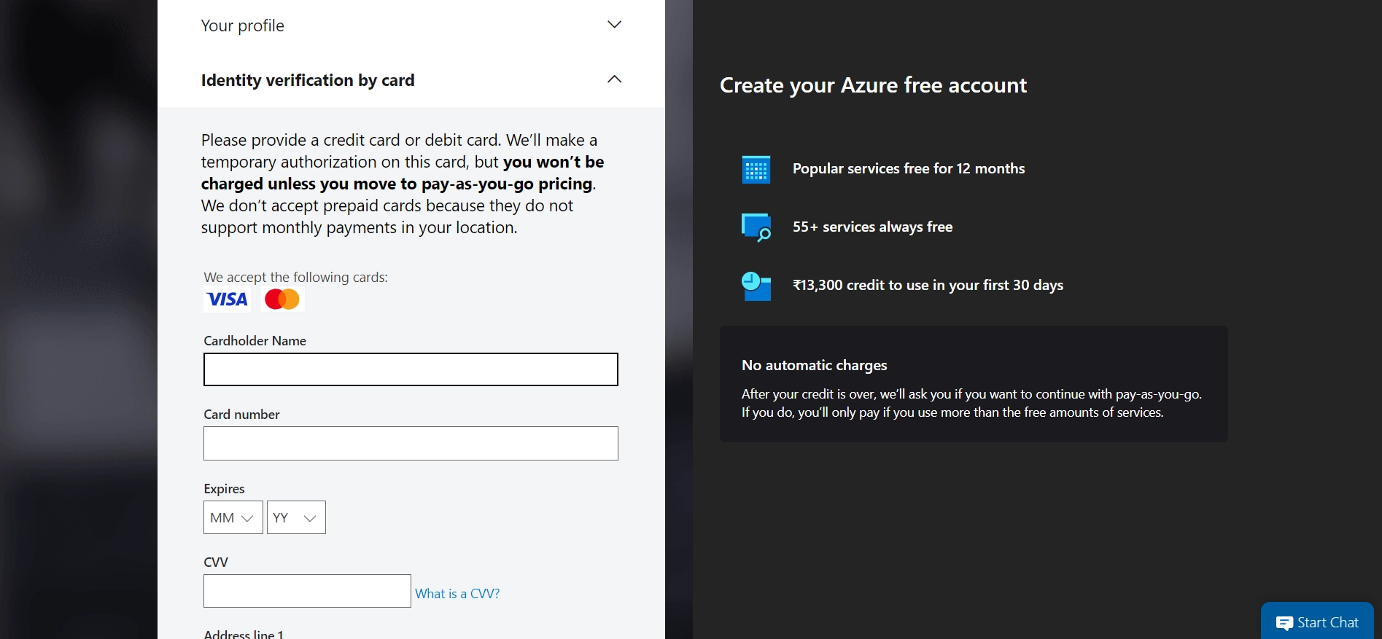Screen dimensions: 1382x639
Task: Expand the Your profile section
Action: [x=411, y=26]
